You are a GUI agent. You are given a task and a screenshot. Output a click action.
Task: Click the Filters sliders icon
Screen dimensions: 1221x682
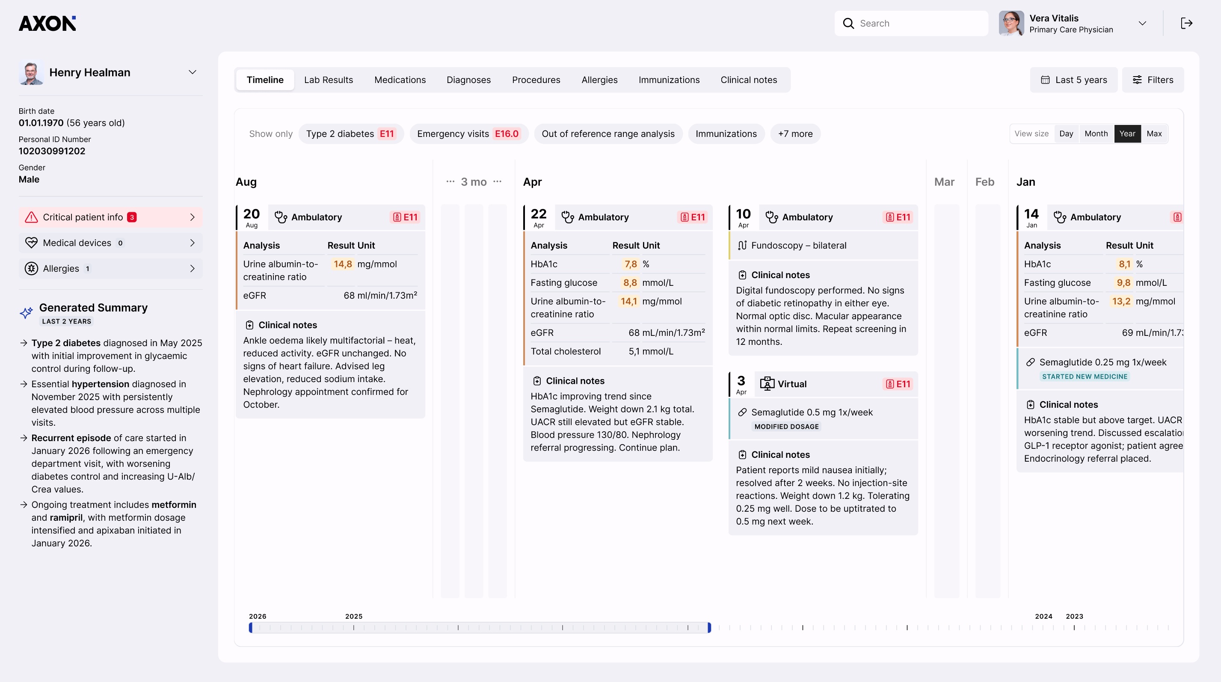click(x=1137, y=80)
